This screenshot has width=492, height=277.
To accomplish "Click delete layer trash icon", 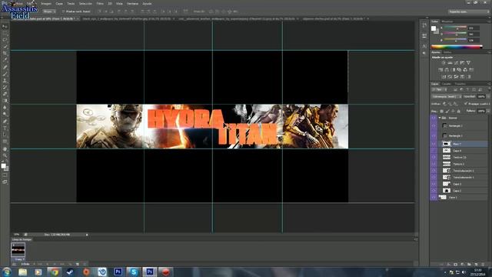I will point(483,265).
